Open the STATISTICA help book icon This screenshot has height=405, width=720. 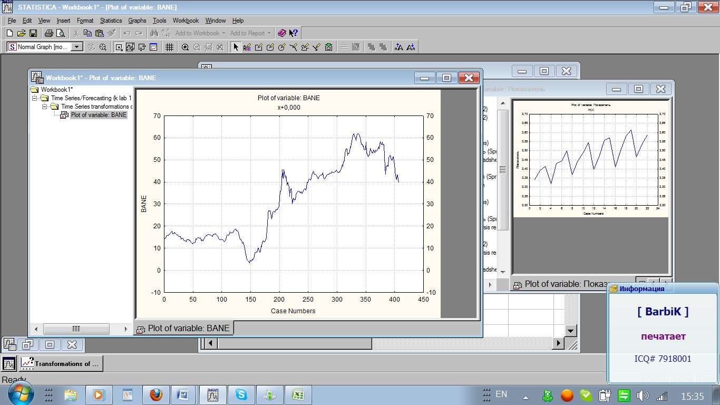[282, 33]
